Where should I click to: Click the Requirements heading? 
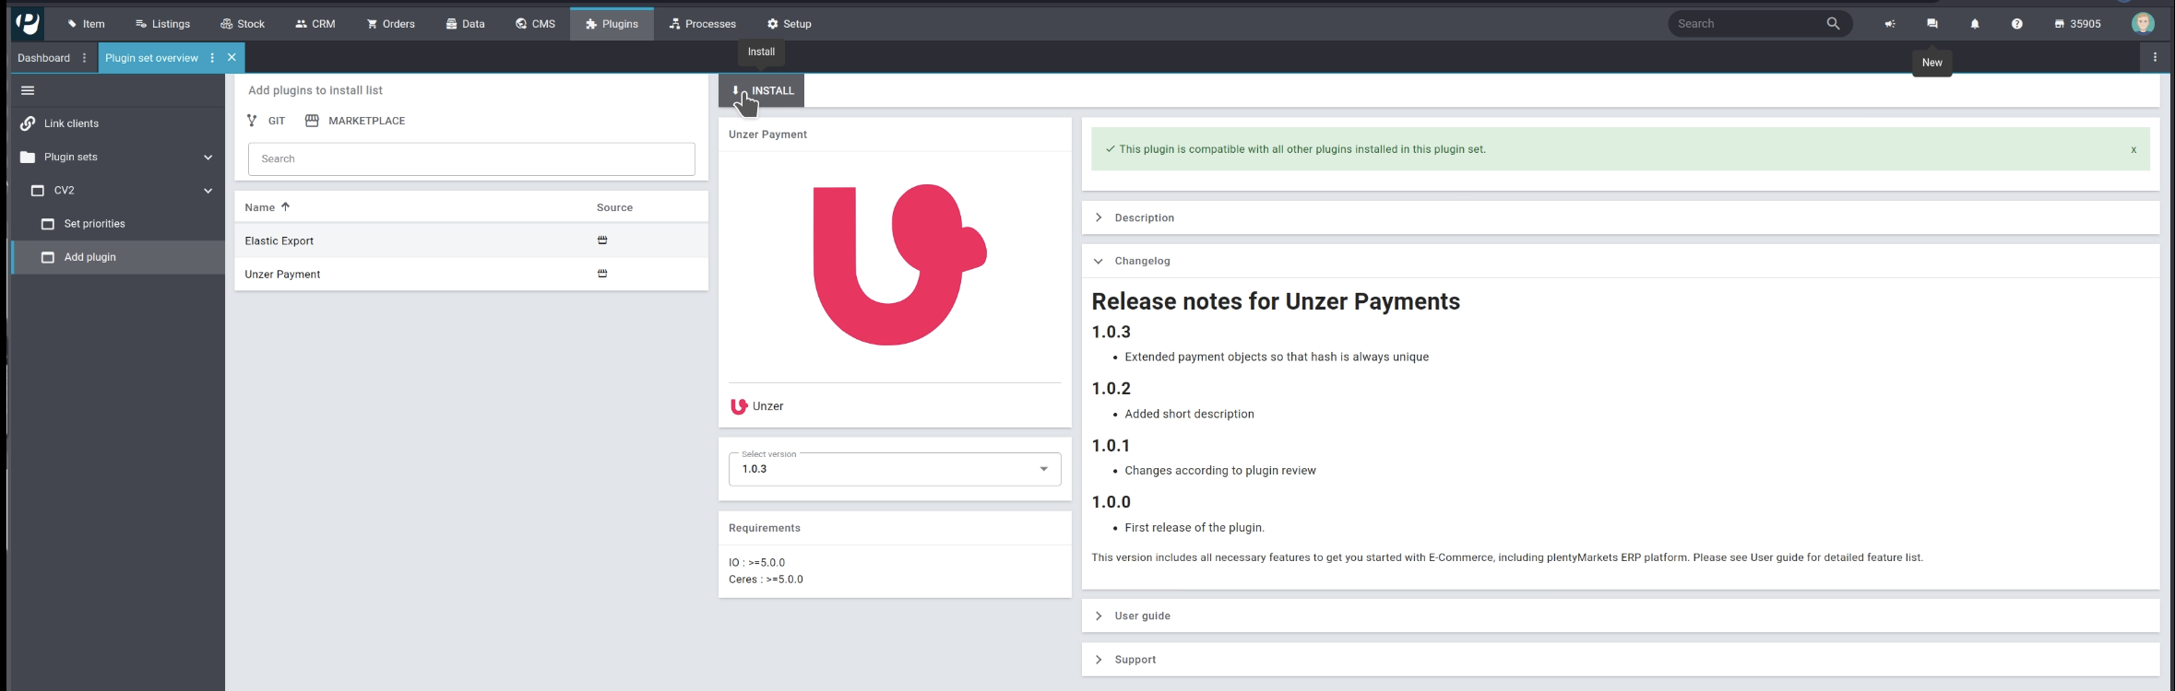tap(765, 528)
